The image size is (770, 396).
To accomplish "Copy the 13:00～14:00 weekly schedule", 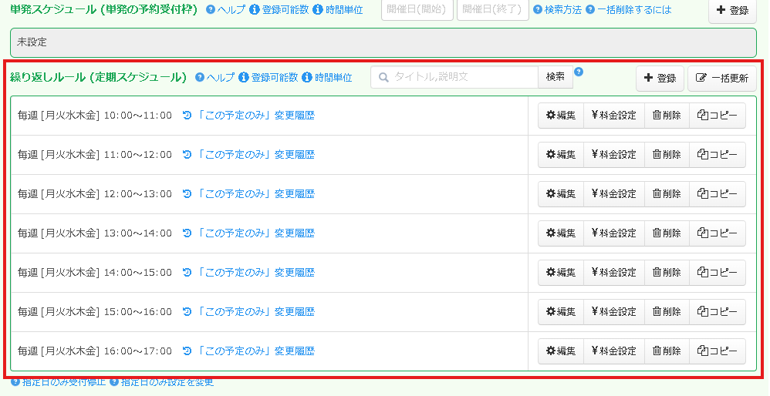I will (717, 233).
